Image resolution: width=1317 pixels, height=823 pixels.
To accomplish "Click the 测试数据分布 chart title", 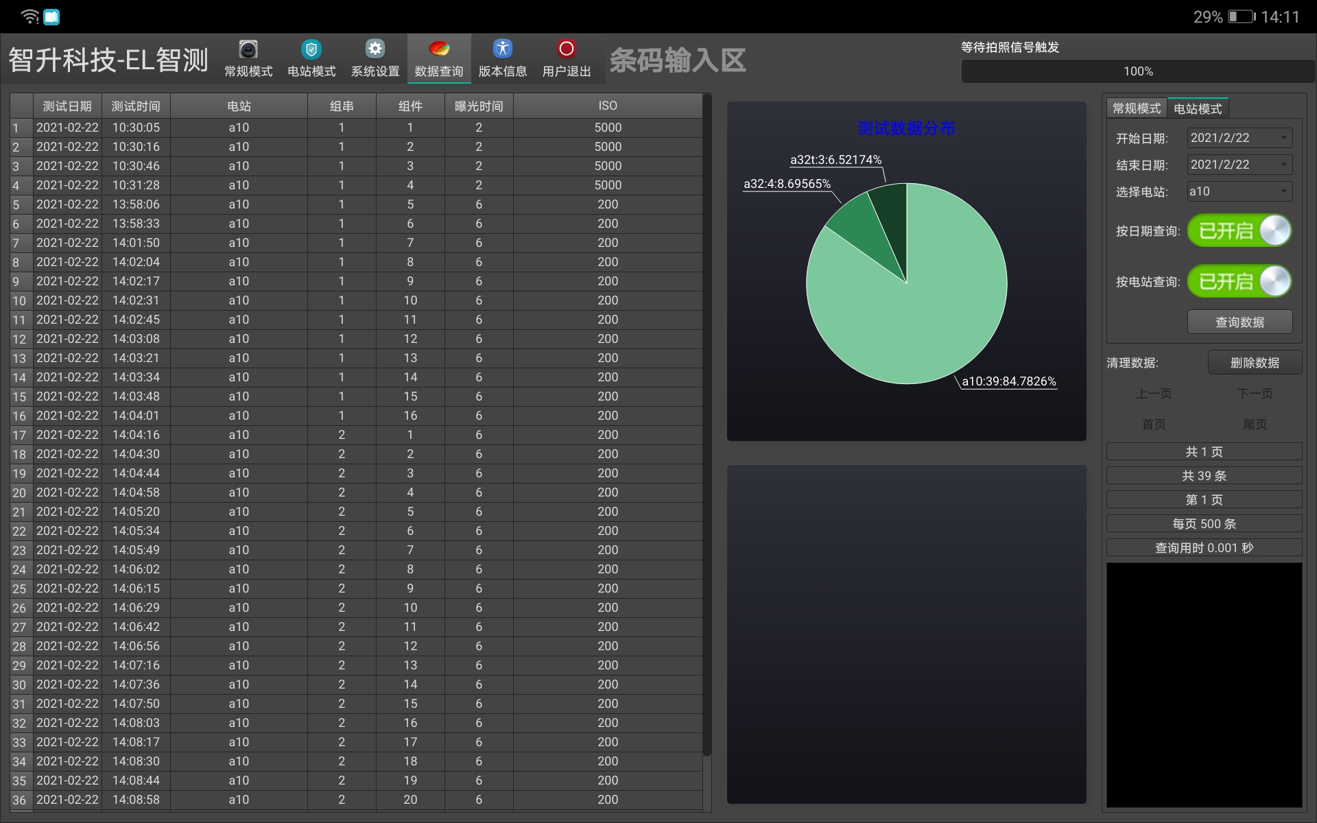I will [906, 128].
